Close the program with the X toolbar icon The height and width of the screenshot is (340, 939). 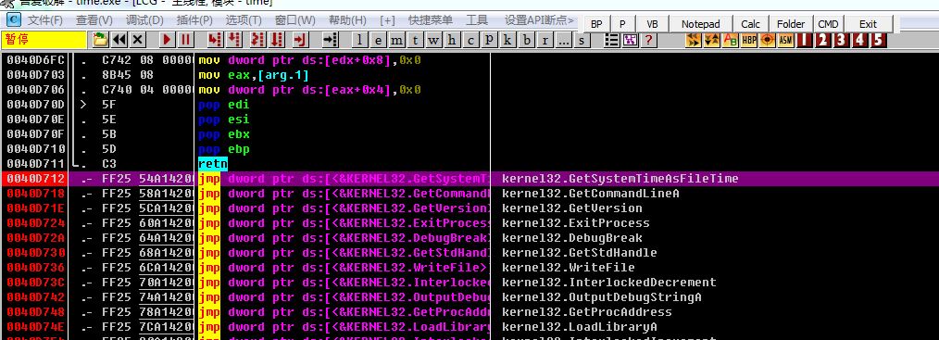138,40
